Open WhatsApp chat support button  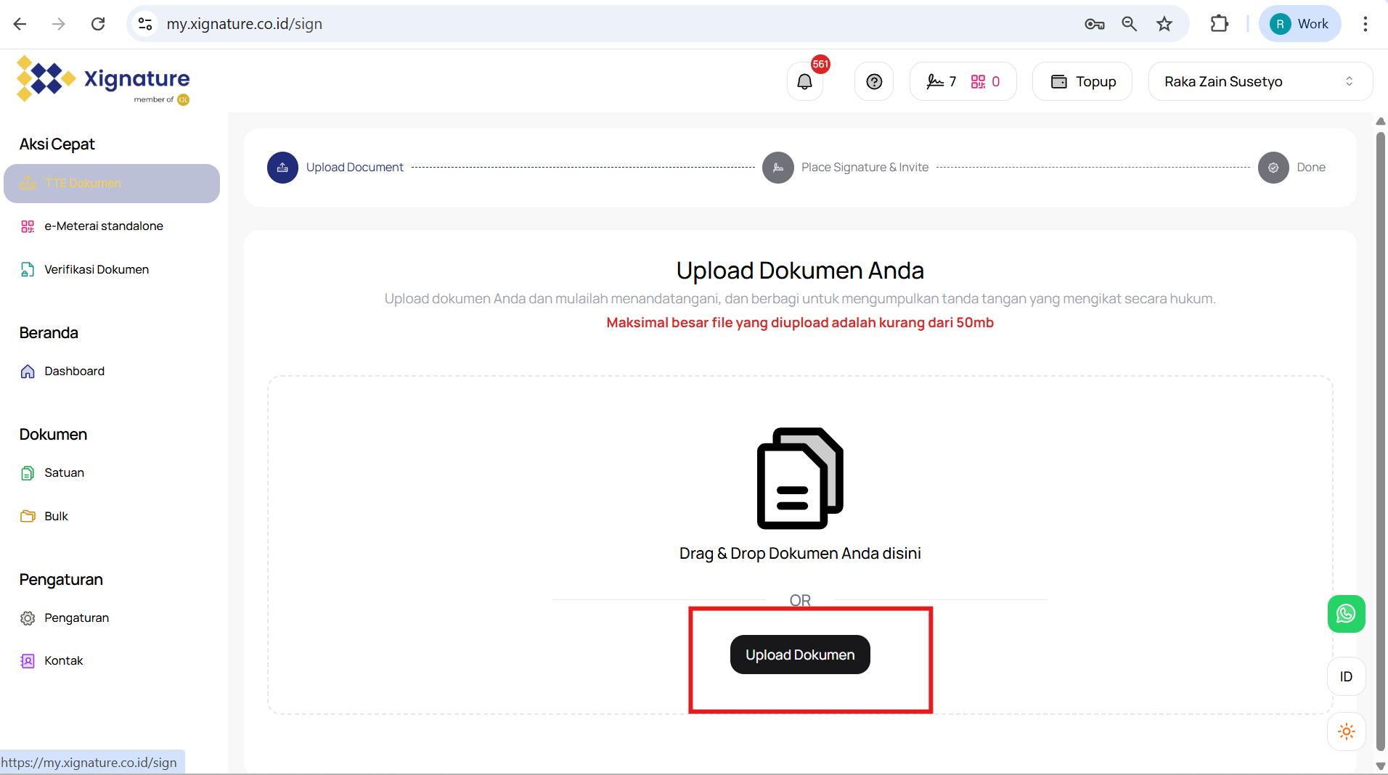click(x=1346, y=614)
